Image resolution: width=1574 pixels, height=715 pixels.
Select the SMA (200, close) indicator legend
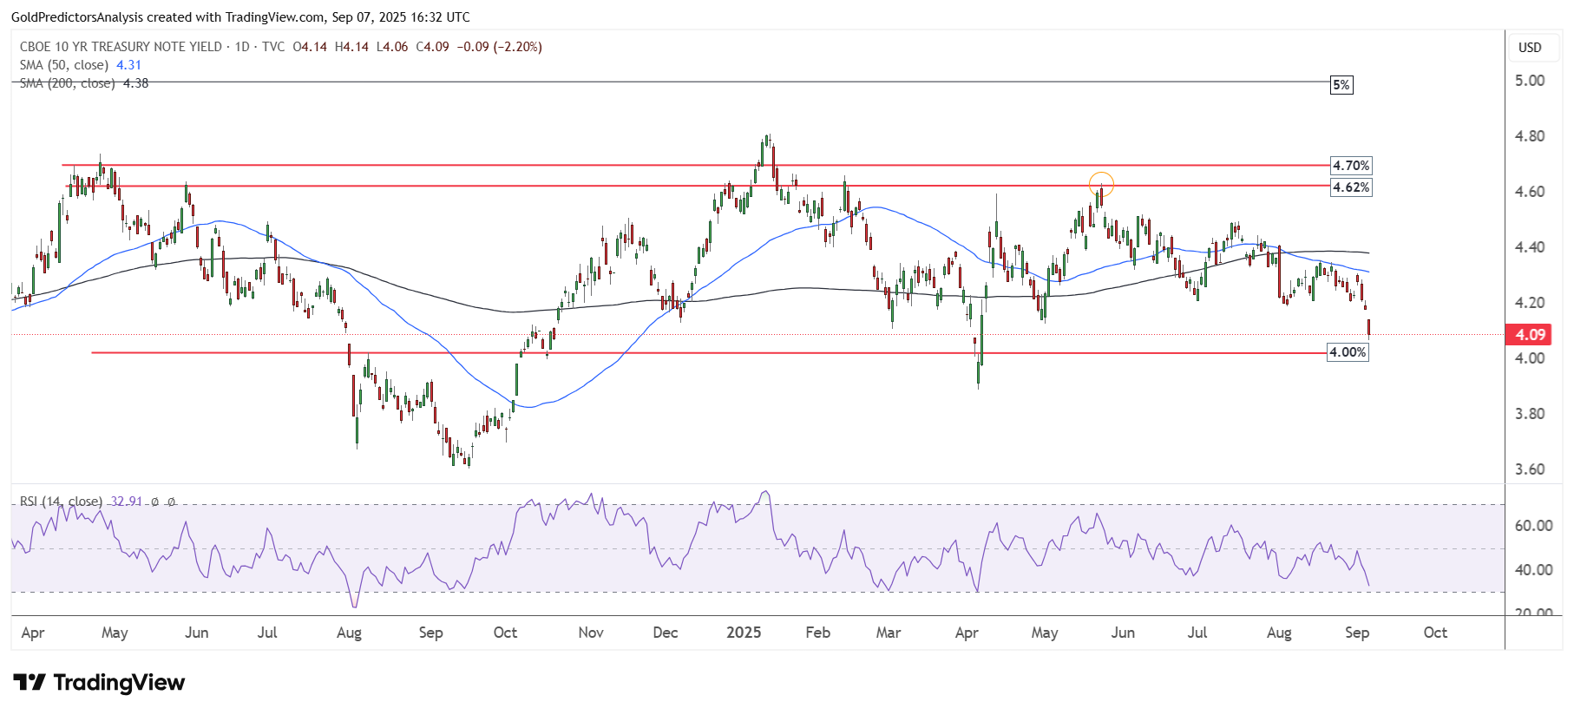[68, 83]
